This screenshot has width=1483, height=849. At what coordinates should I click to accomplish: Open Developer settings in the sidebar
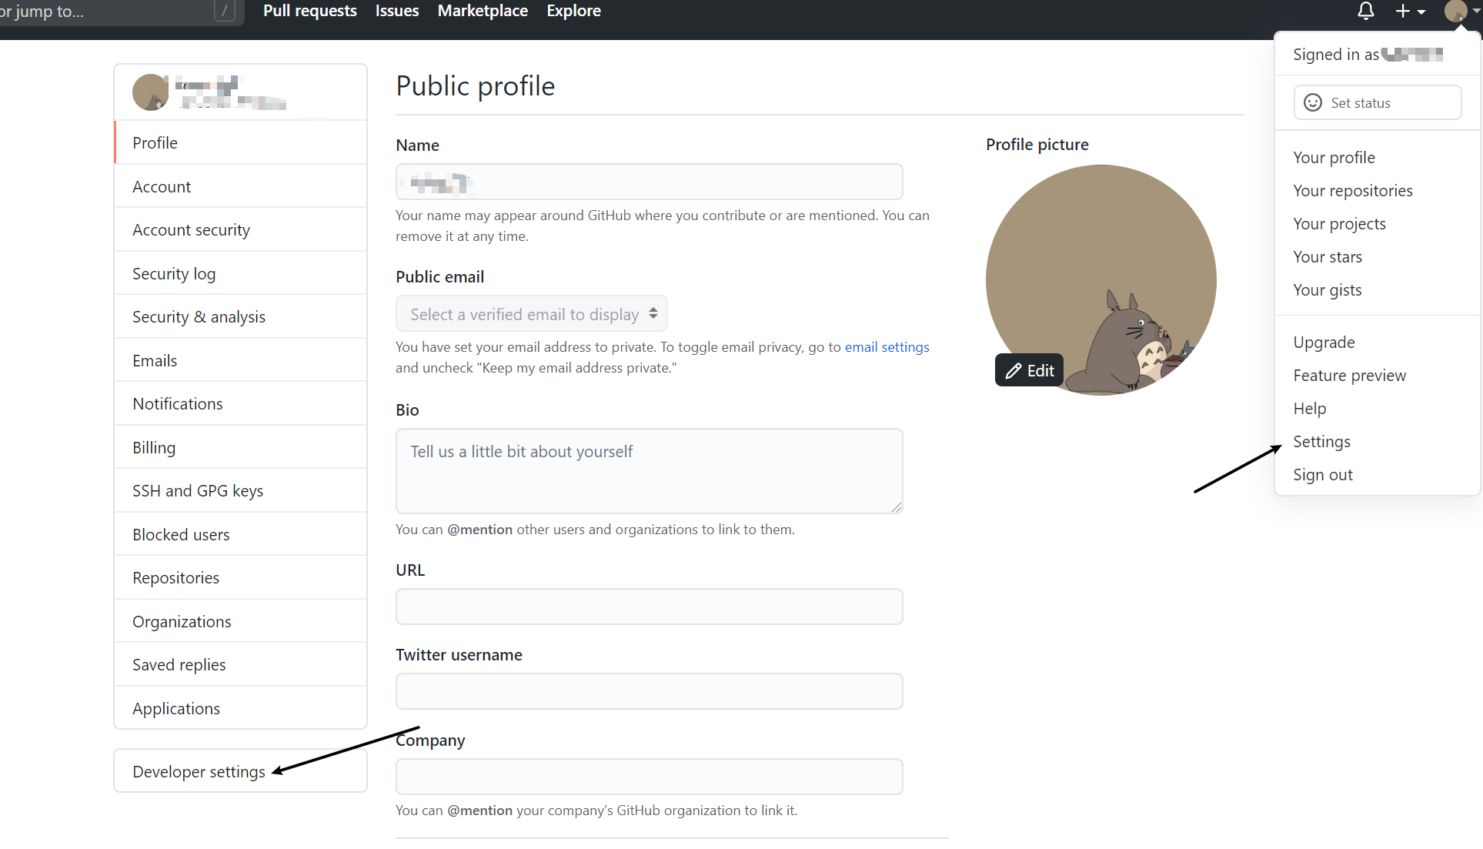(199, 771)
